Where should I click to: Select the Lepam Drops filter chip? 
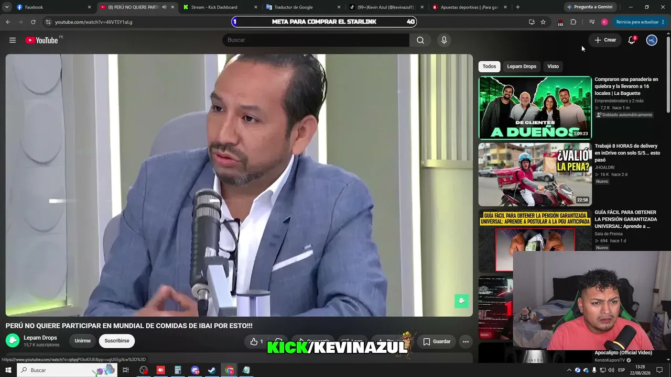point(522,66)
